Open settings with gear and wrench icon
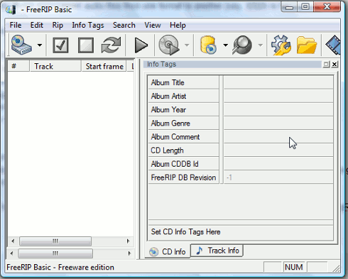This screenshot has height=279, width=348. click(281, 45)
